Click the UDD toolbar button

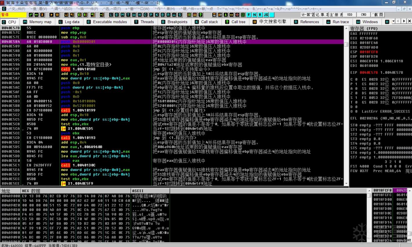[350, 15]
